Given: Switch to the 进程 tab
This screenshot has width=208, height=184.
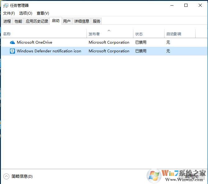Looking at the screenshot, I should click(7, 21).
